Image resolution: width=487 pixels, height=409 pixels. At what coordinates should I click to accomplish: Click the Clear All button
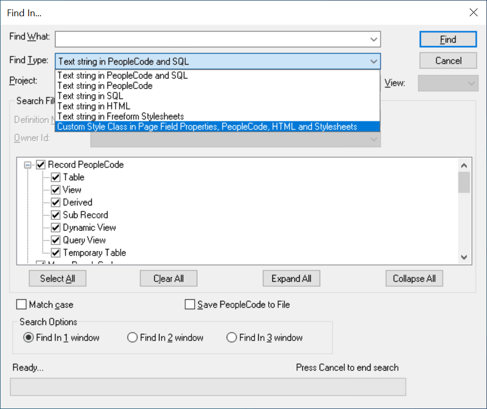point(168,278)
